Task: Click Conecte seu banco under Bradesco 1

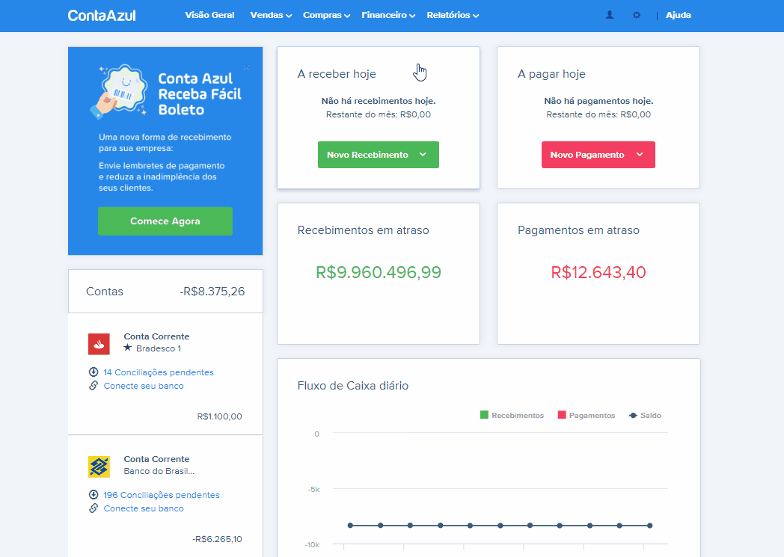Action: (144, 386)
